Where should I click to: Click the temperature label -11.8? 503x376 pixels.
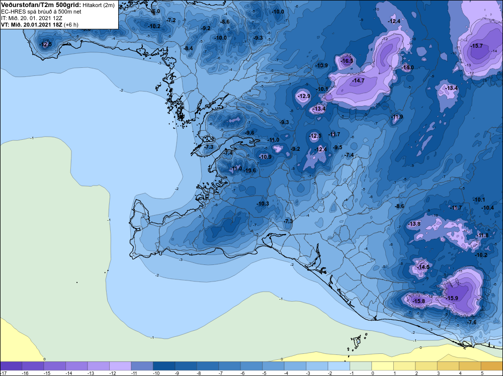coord(482,235)
